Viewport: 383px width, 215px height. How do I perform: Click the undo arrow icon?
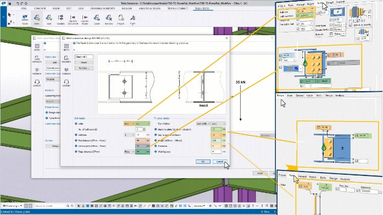[18, 3]
